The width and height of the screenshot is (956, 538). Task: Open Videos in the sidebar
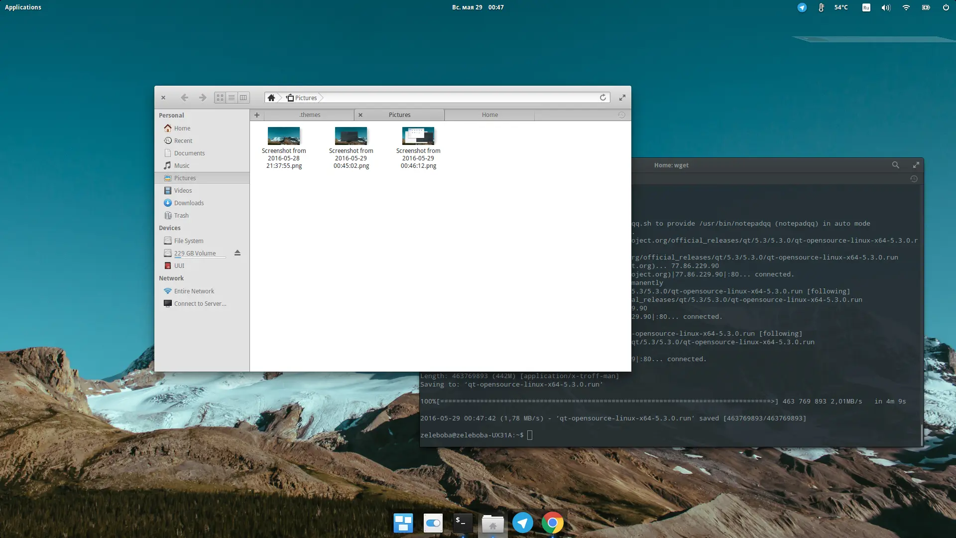tap(202, 191)
